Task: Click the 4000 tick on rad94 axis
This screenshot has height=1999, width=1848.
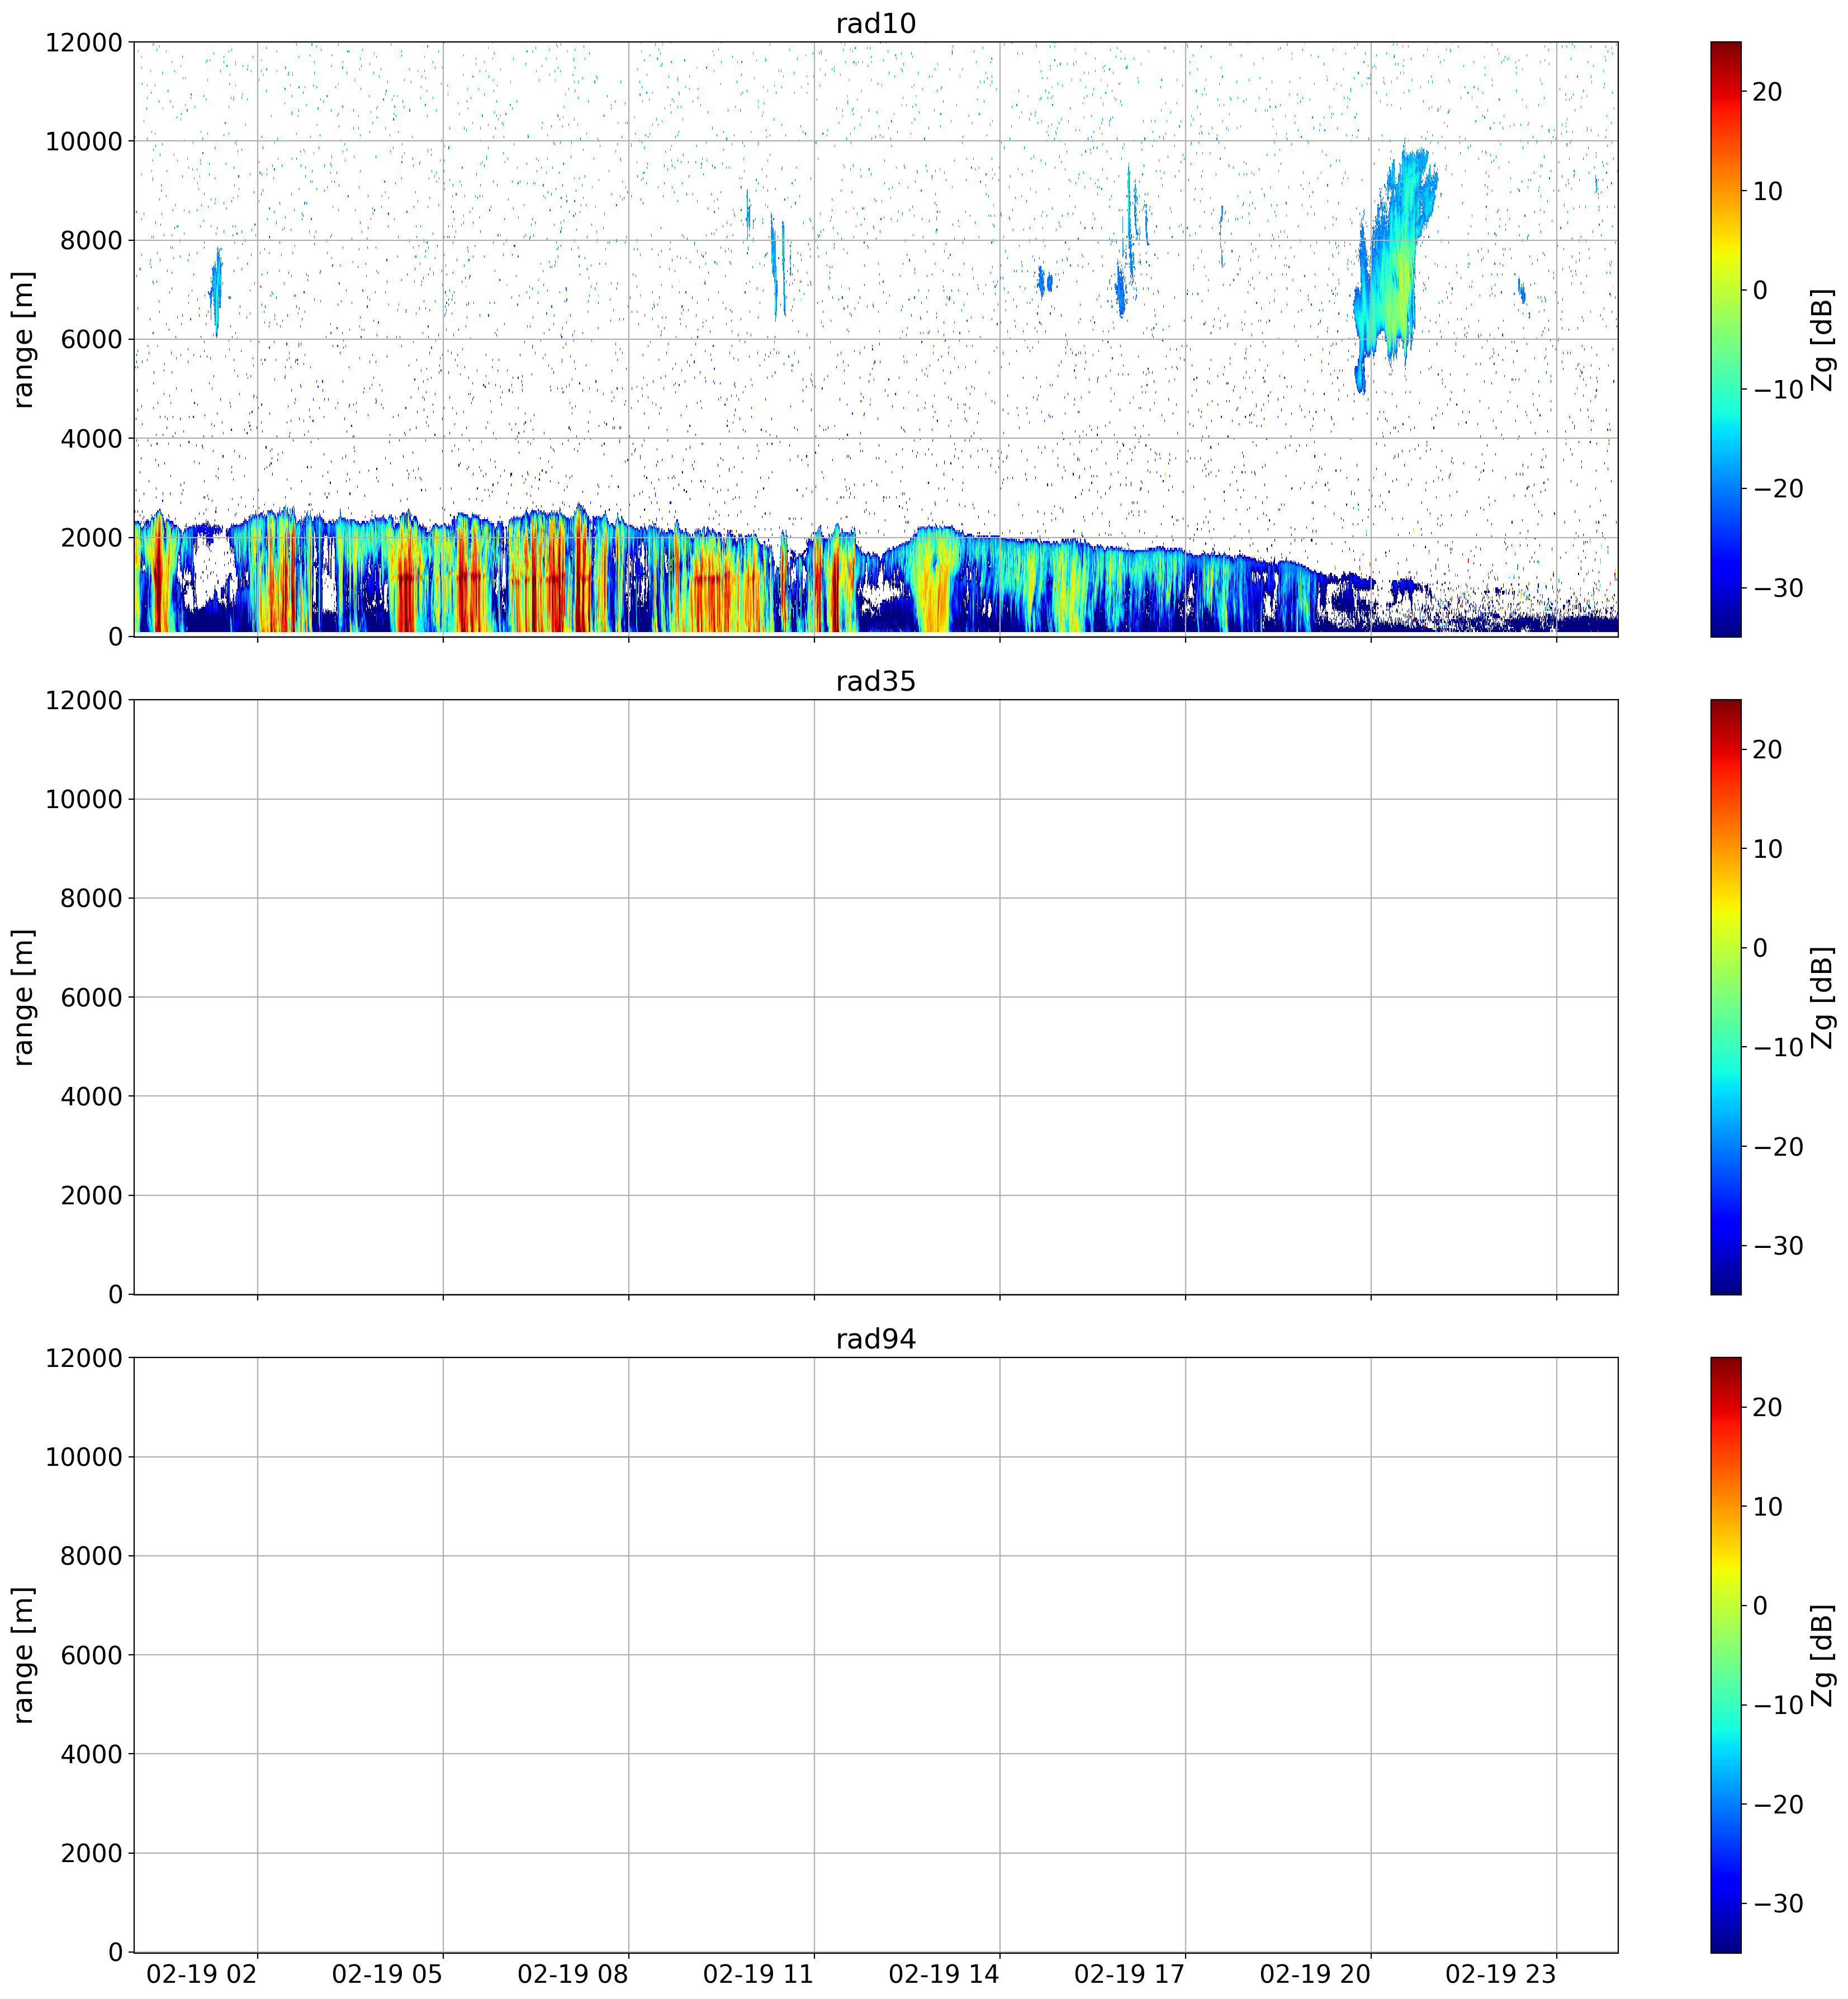Action: point(91,1754)
